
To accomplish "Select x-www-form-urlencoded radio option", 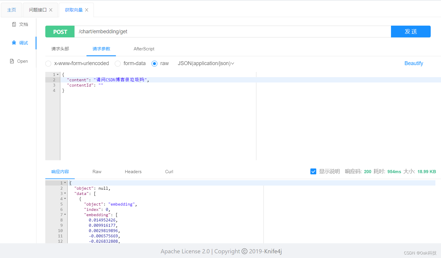I will [48, 64].
